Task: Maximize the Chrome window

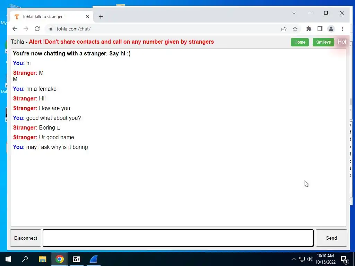Action: click(x=326, y=13)
